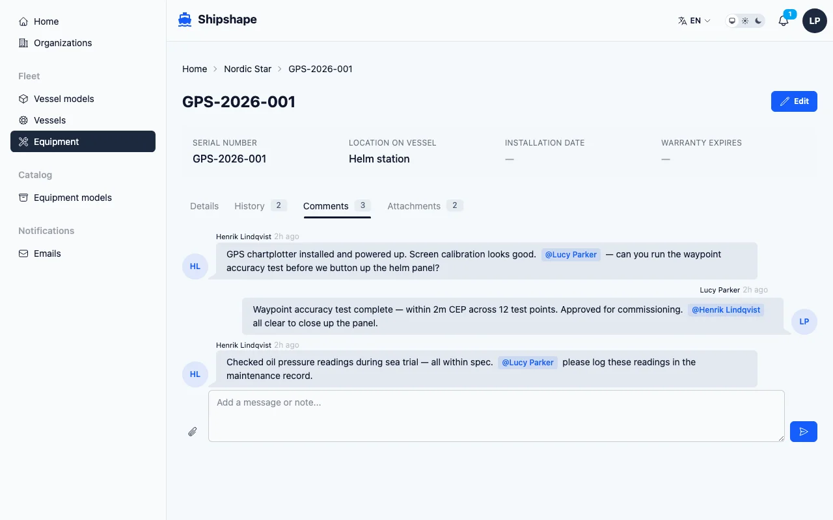Enable light theme with the sun toggle

(x=744, y=20)
